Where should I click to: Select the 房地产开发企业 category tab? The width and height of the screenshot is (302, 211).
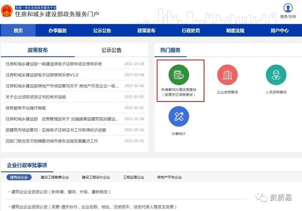[169, 177]
